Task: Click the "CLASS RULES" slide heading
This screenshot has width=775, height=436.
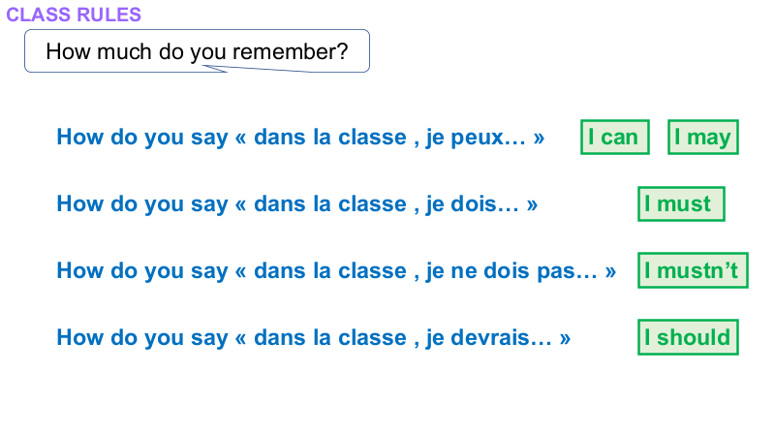Action: point(74,15)
